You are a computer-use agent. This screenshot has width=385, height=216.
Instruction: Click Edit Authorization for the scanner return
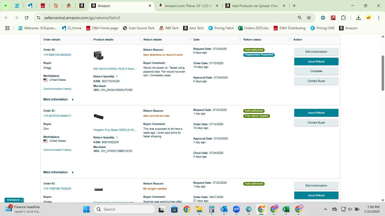click(x=316, y=186)
